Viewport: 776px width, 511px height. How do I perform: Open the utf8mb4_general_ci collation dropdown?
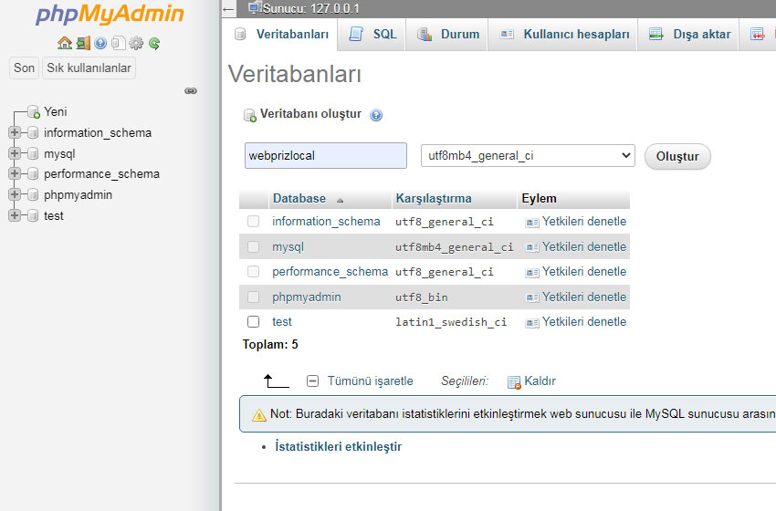tap(528, 156)
